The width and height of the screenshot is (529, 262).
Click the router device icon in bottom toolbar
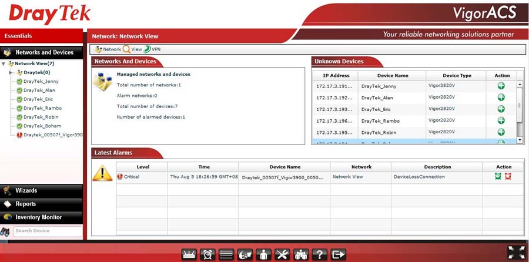(x=190, y=254)
